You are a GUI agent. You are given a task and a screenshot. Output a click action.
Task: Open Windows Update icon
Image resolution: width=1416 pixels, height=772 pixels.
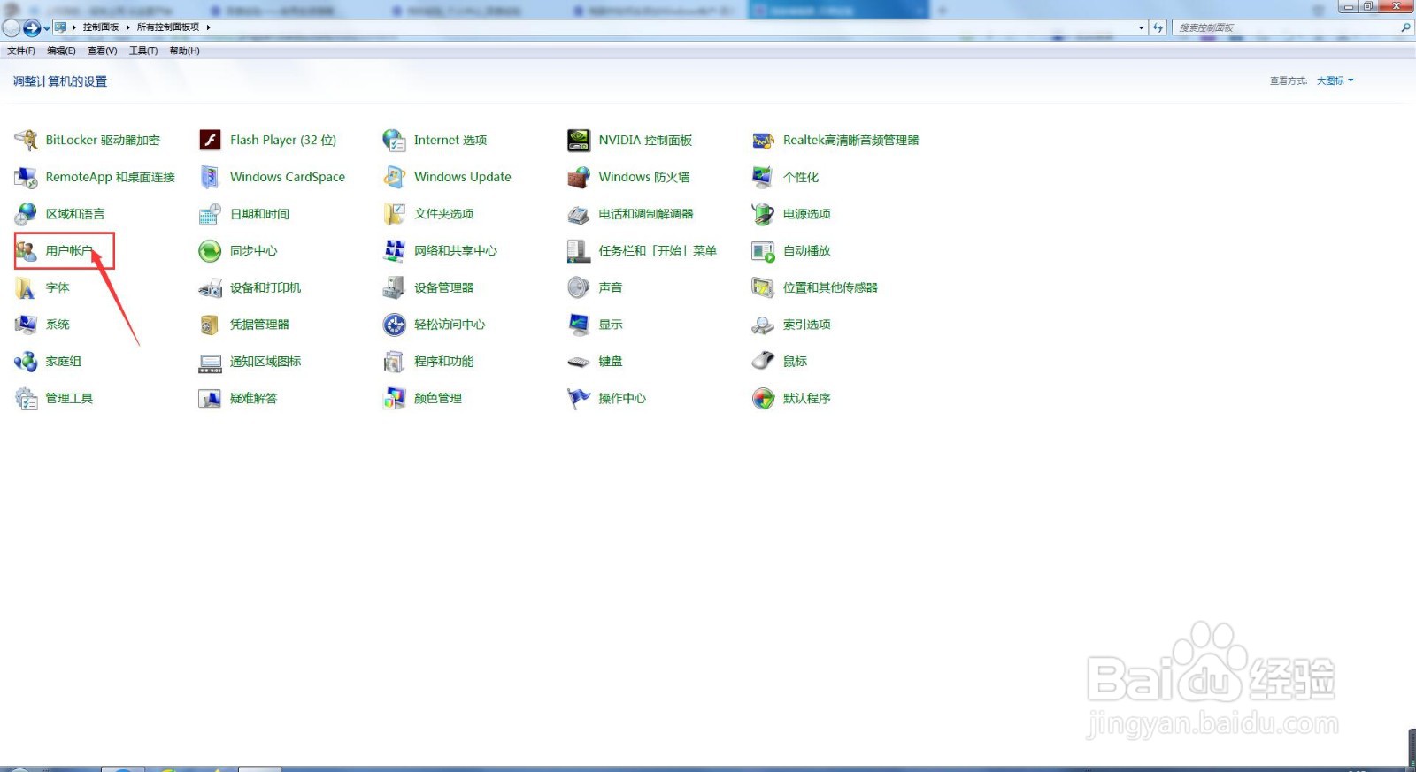pyautogui.click(x=394, y=177)
